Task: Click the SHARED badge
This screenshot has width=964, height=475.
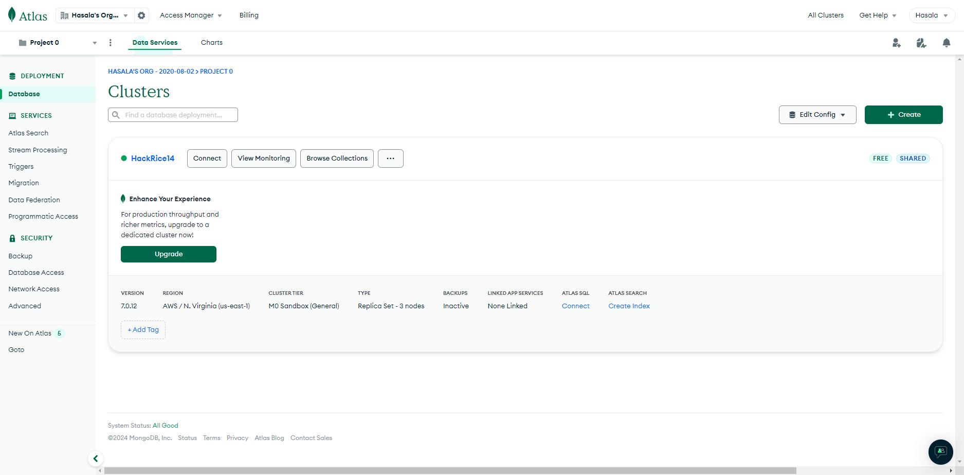Action: [913, 159]
